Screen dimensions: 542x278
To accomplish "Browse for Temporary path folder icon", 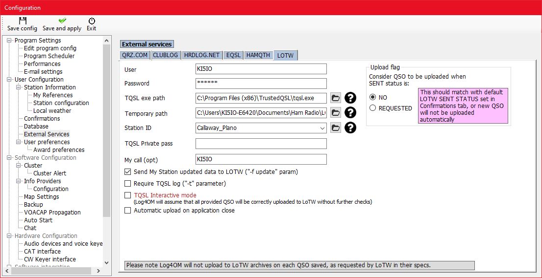I will (x=335, y=112).
